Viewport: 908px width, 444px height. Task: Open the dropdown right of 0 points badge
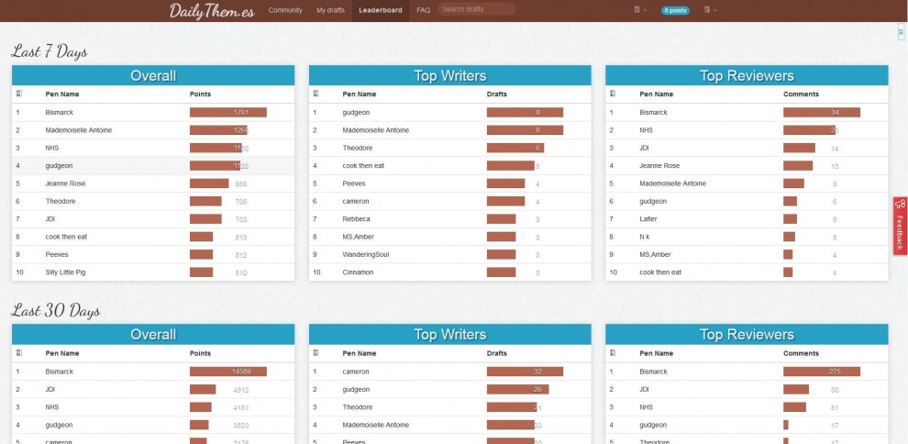click(710, 10)
